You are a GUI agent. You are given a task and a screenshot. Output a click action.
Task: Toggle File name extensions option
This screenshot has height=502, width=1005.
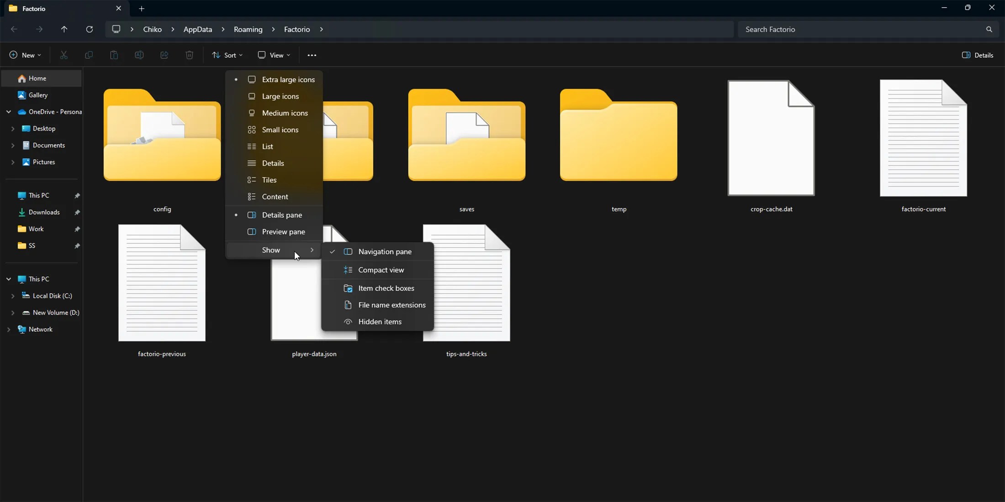(x=391, y=305)
